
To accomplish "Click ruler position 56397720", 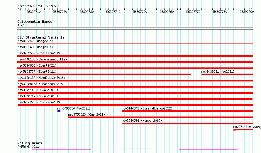I will coord(60,12).
